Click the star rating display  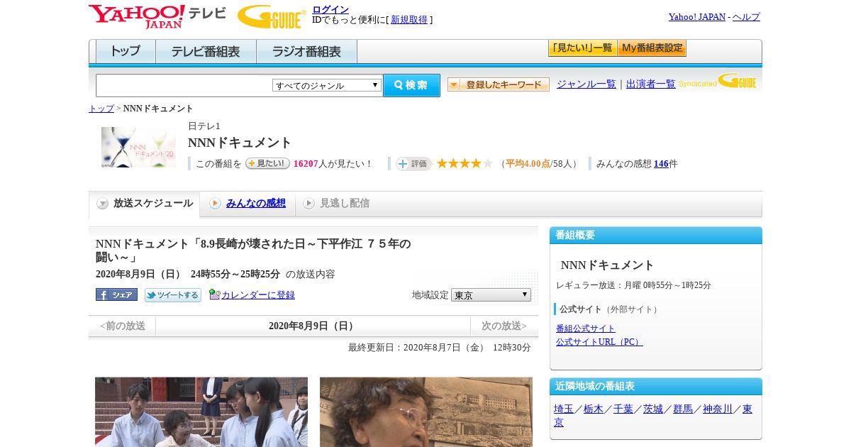pyautogui.click(x=465, y=163)
